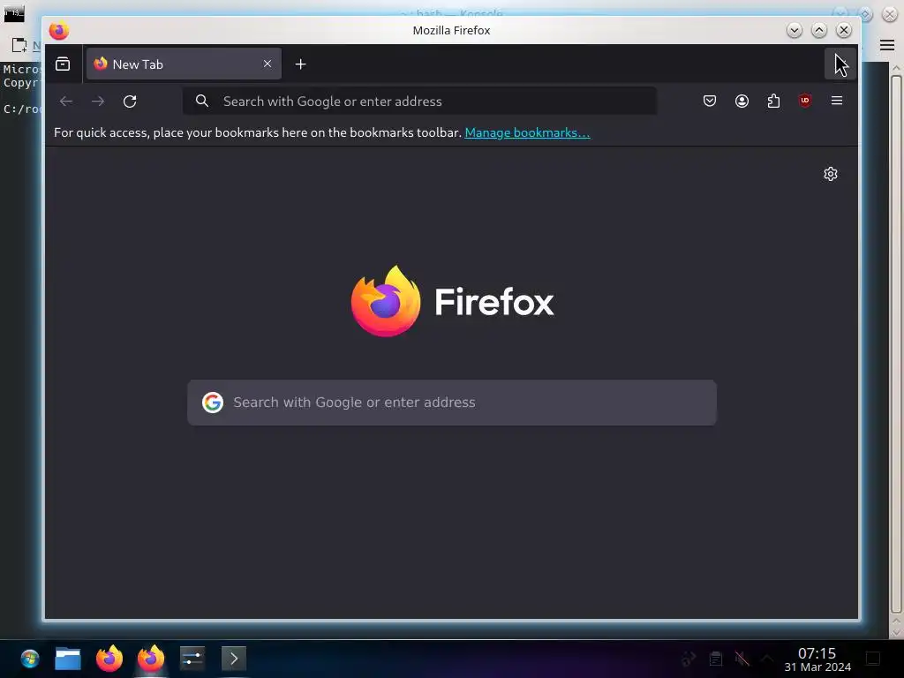Screen dimensions: 904x678
Task: Open the Extensions panel
Action: click(773, 101)
